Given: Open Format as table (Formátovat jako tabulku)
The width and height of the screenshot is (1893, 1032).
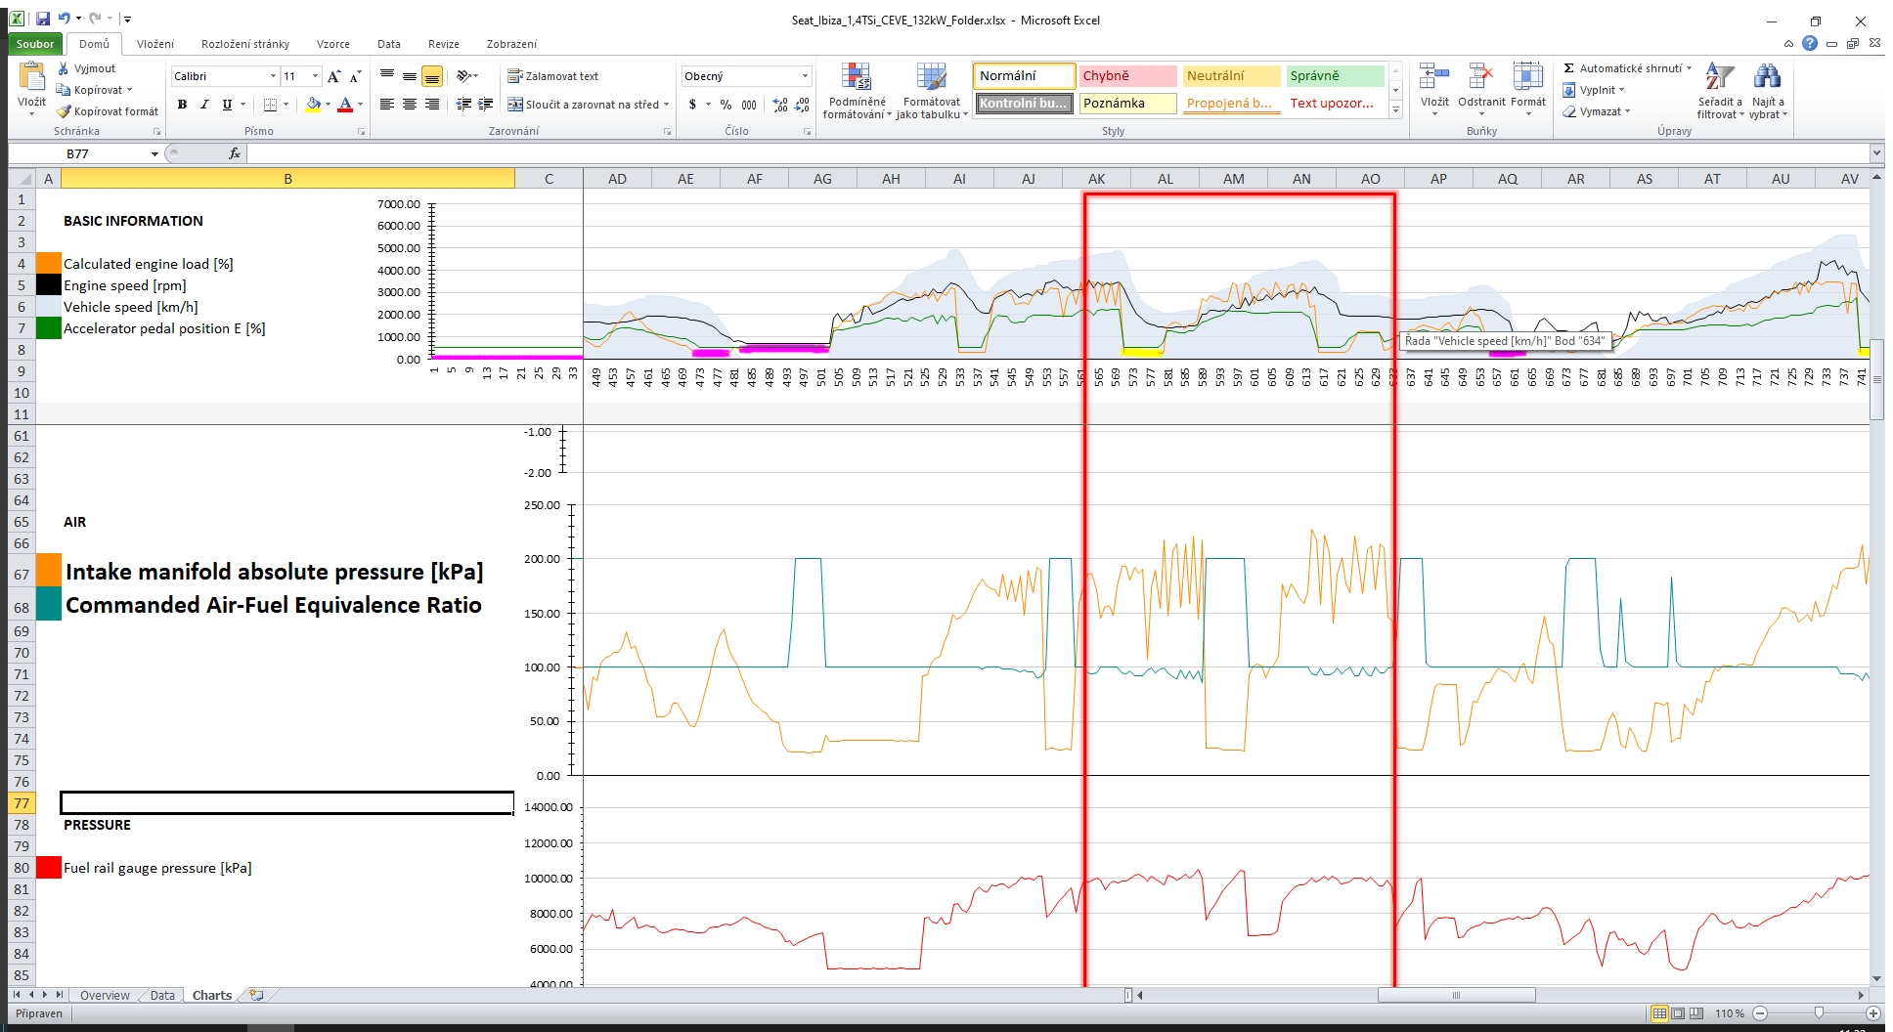Looking at the screenshot, I should [x=932, y=91].
